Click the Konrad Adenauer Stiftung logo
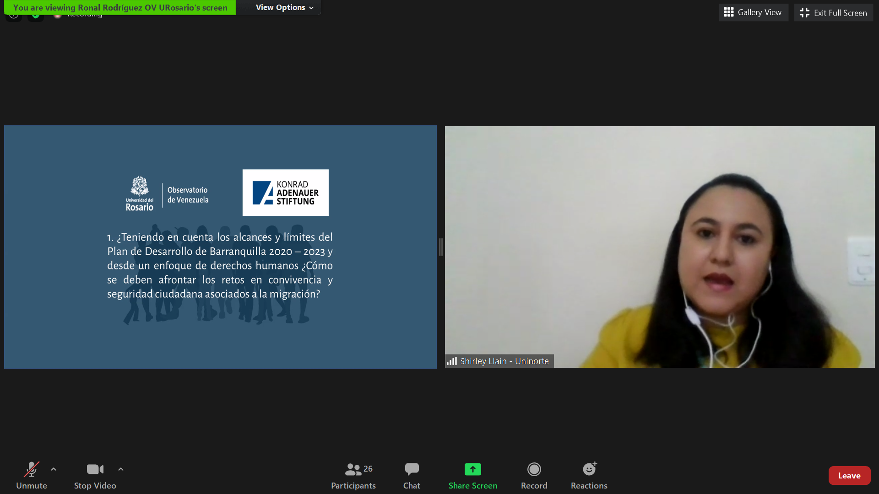Image resolution: width=879 pixels, height=494 pixels. pyautogui.click(x=285, y=193)
